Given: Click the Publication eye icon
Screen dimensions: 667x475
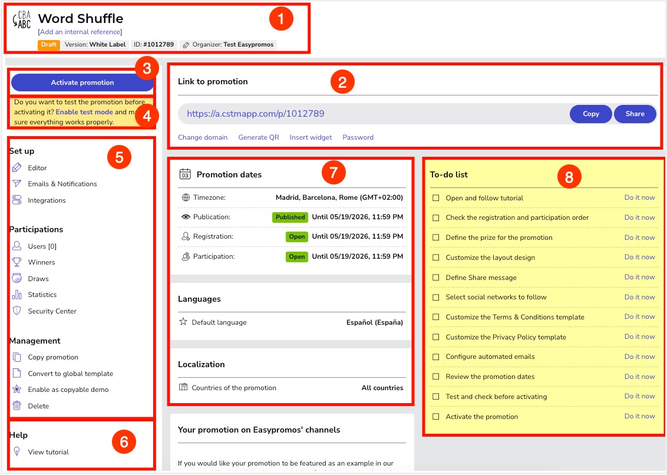Looking at the screenshot, I should [186, 217].
